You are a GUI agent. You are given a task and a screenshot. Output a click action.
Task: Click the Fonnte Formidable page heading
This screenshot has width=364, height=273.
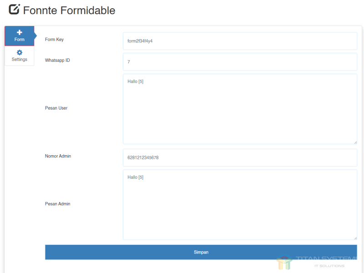tap(69, 10)
